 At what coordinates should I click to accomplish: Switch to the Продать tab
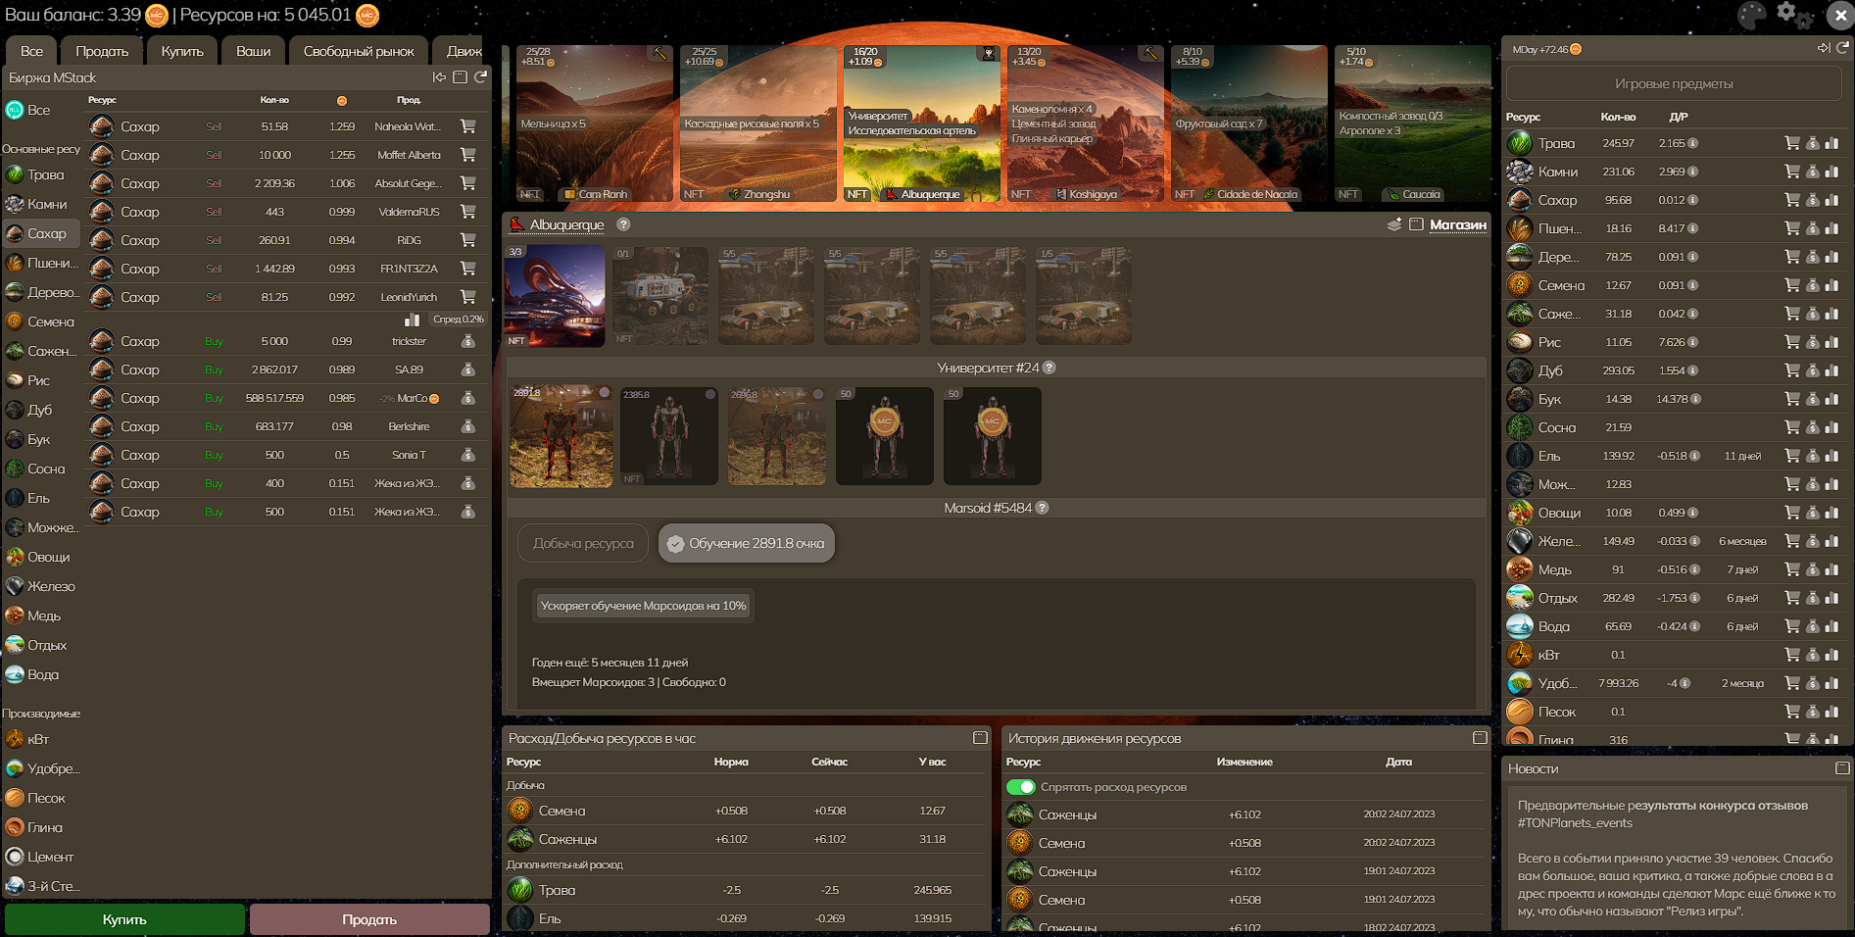tap(102, 51)
